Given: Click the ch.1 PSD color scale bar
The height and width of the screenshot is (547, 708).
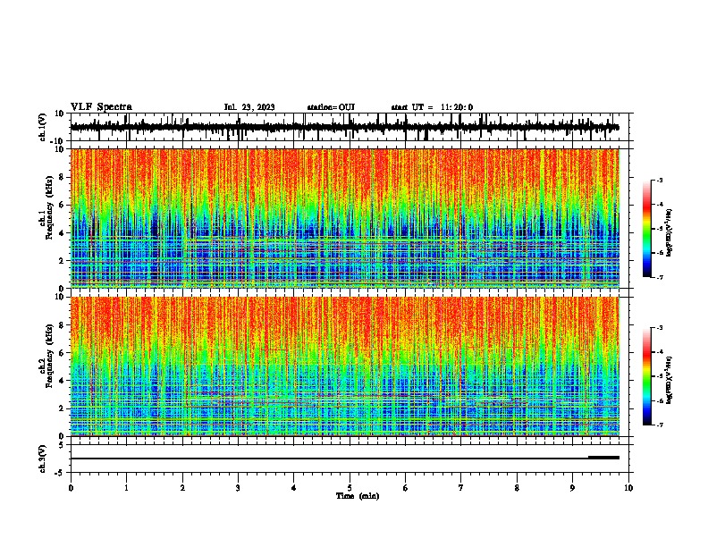Looking at the screenshot, I should click(x=647, y=229).
